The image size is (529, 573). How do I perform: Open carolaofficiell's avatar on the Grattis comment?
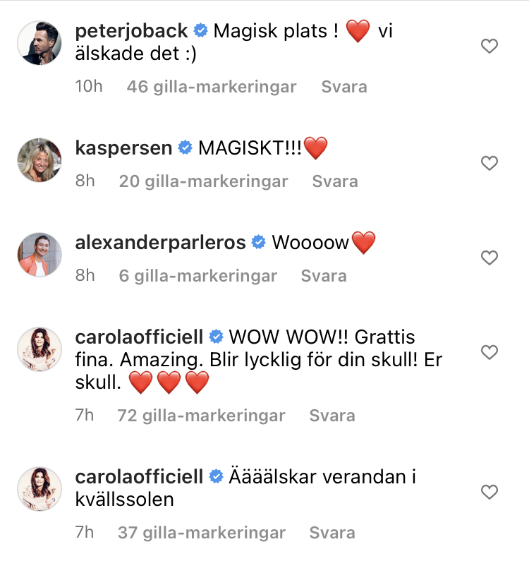coord(39,349)
